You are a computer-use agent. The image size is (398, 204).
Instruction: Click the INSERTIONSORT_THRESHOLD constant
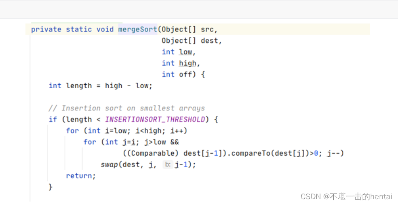(155, 119)
